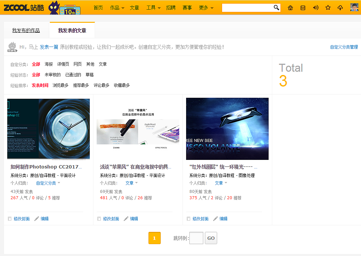This screenshot has height=256, width=361.
Task: Click the ZCOOL站酷 logo
Action: click(24, 8)
